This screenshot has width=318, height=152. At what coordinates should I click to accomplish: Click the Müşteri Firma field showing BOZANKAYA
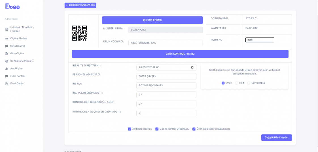(x=166, y=30)
